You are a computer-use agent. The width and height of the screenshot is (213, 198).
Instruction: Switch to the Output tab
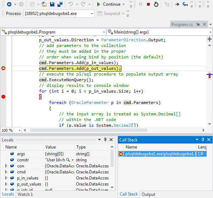(148, 194)
